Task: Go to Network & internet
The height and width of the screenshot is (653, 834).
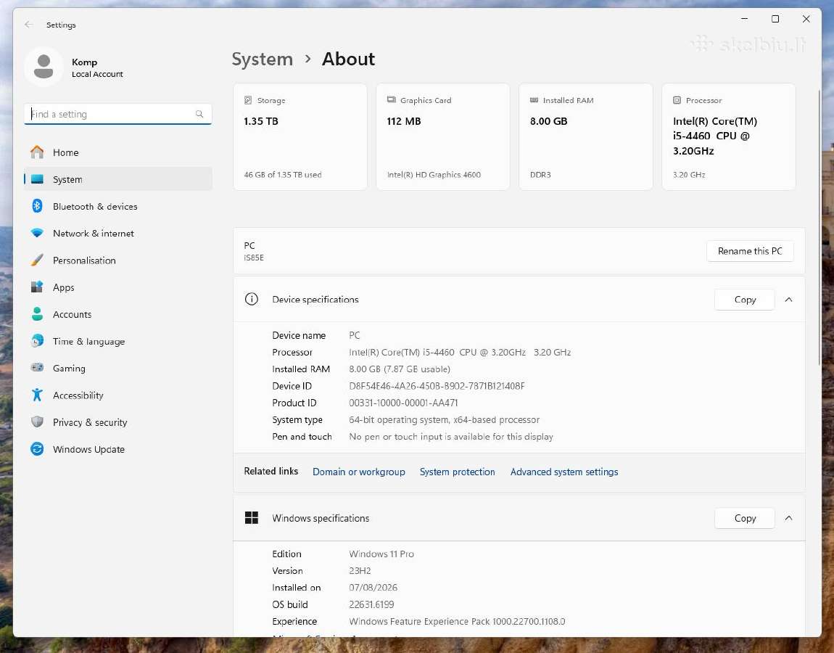Action: [x=118, y=233]
